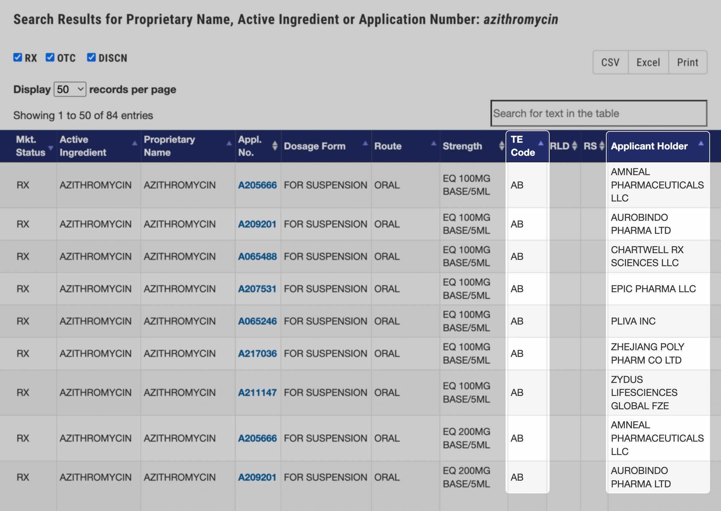Sort by Proprietary Name column
Image resolution: width=721 pixels, height=511 pixels.
coord(188,146)
